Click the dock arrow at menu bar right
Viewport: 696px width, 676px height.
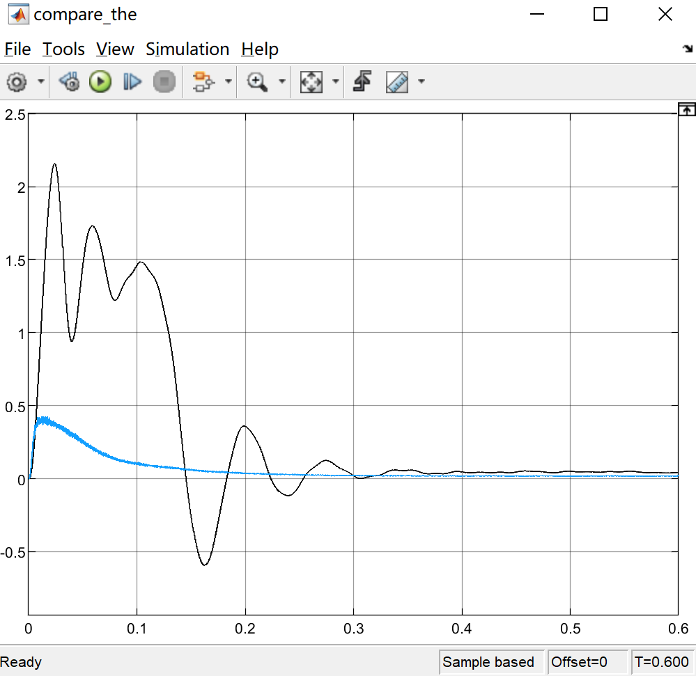click(687, 49)
